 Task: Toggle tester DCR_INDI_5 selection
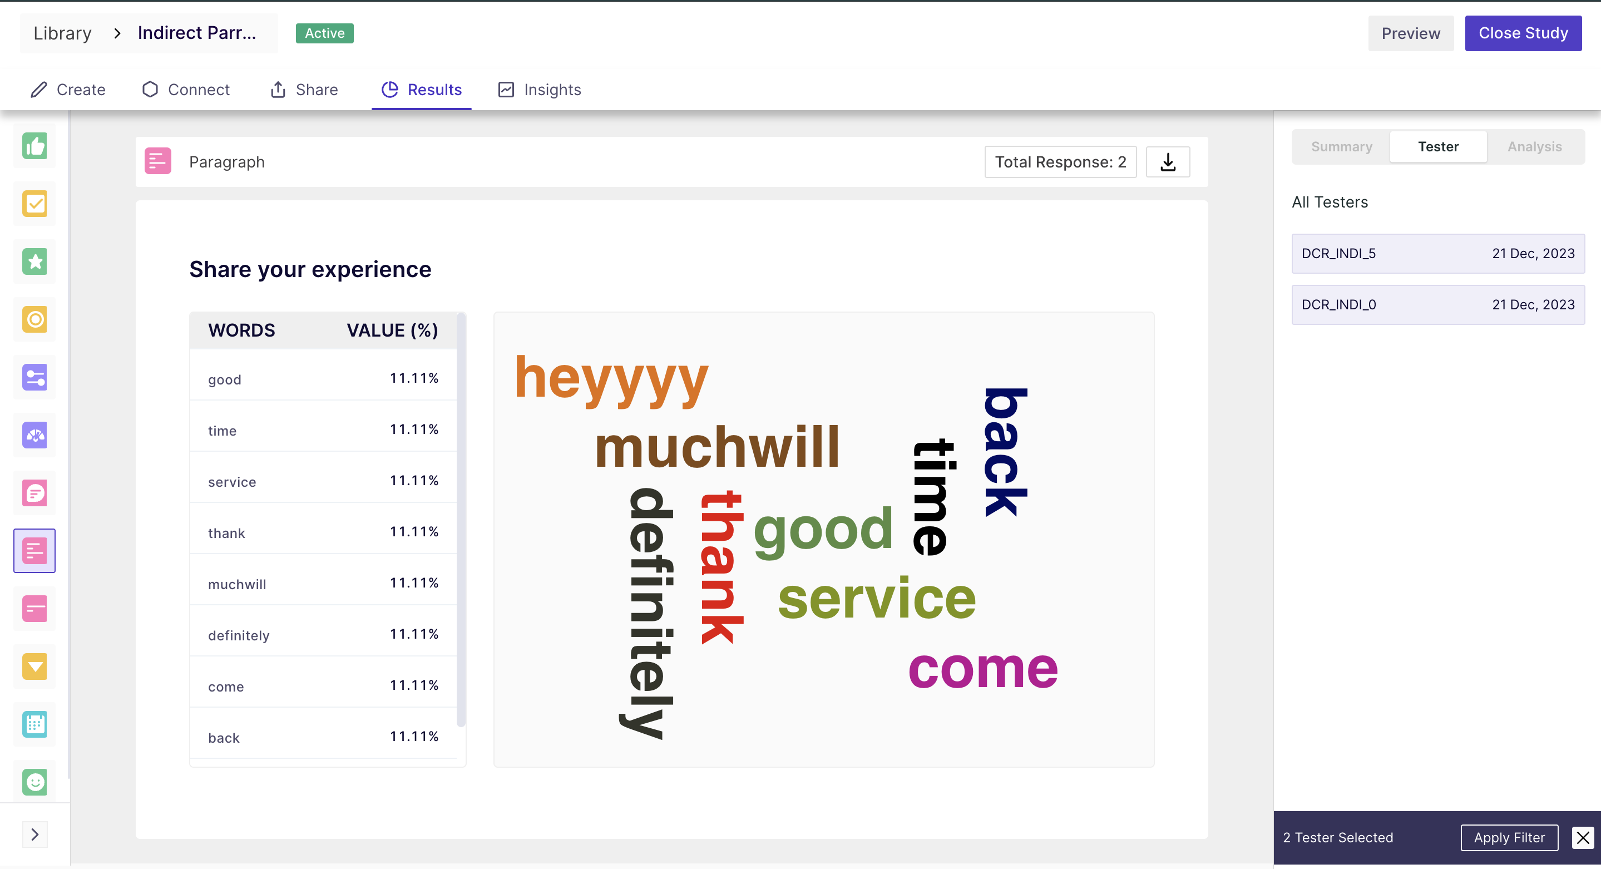(1438, 254)
